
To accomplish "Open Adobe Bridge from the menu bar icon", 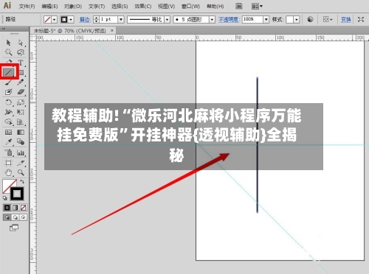I will click(x=239, y=6).
